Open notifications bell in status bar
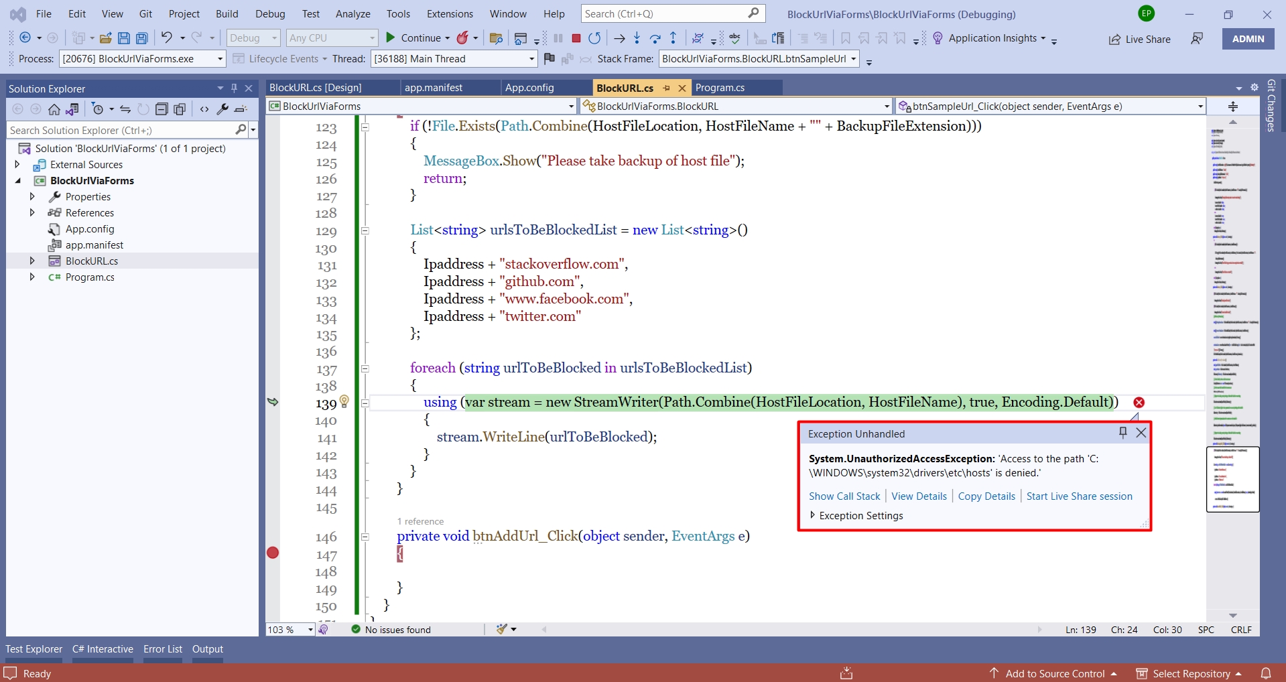Image resolution: width=1286 pixels, height=682 pixels. coord(1266,673)
